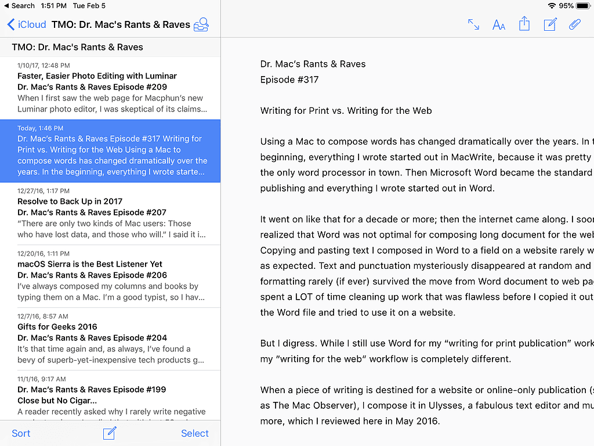Screen dimensions: 594x446
Task: Tap the fullscreen expand arrows icon
Action: pyautogui.click(x=473, y=24)
